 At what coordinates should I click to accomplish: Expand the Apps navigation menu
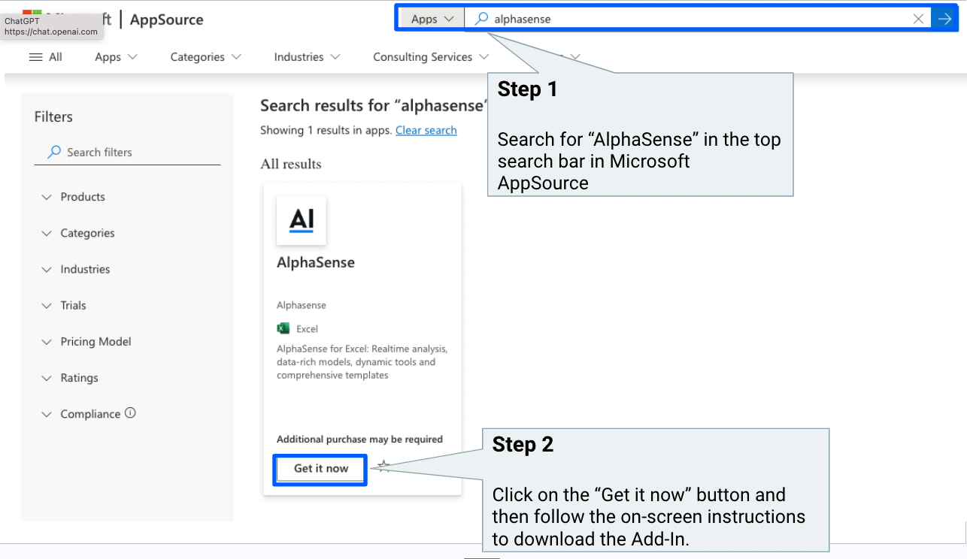[116, 57]
